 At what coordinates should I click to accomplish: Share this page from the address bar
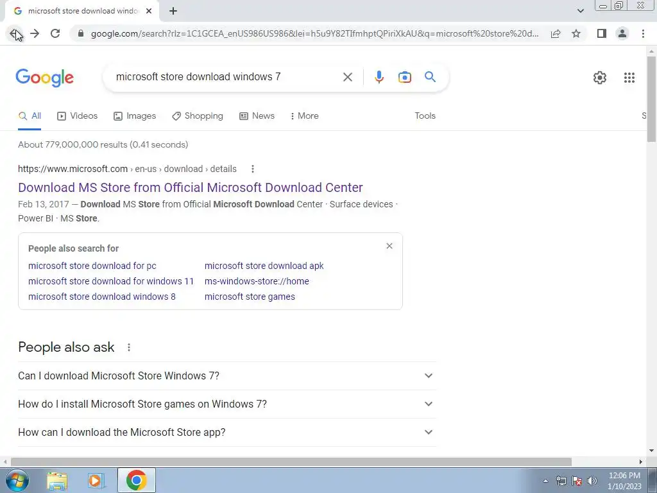pos(556,33)
